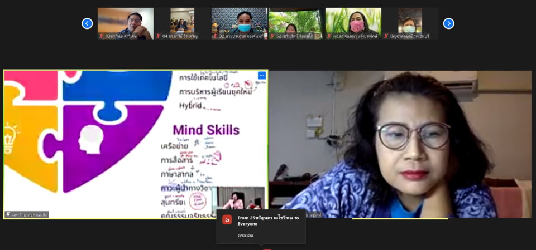Viewport: 536px width, 250px height.
Task: Click muted mic icon beside ผอ.ดร.จันทนา name
Action: 329,36
